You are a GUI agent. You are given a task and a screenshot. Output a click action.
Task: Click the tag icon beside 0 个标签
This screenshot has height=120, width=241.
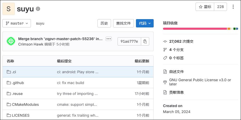(165, 58)
